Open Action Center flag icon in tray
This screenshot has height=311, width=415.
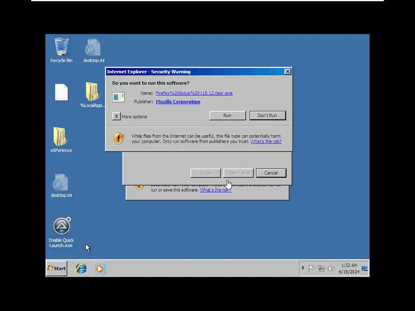click(312, 268)
